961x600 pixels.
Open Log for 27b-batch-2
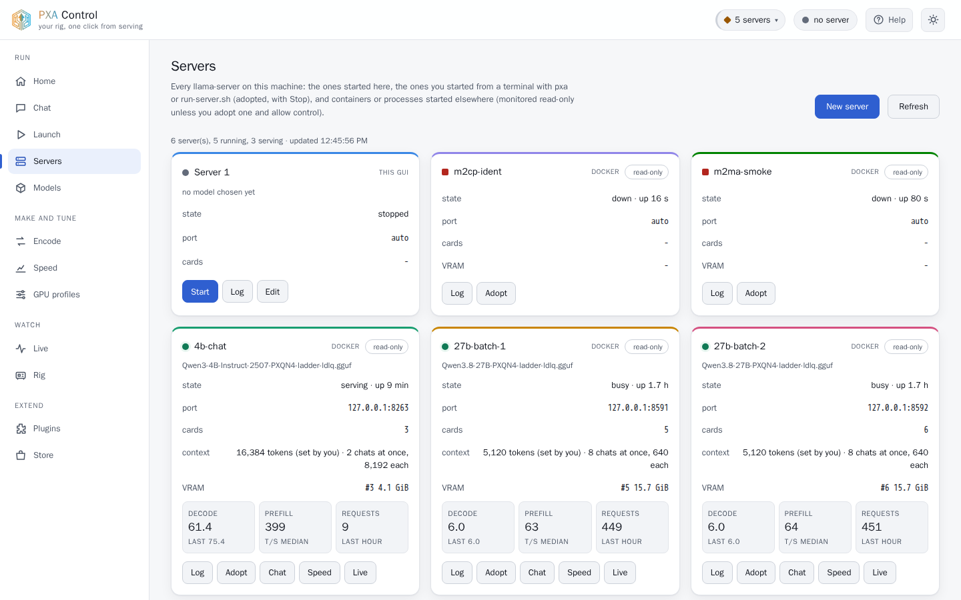(x=717, y=573)
